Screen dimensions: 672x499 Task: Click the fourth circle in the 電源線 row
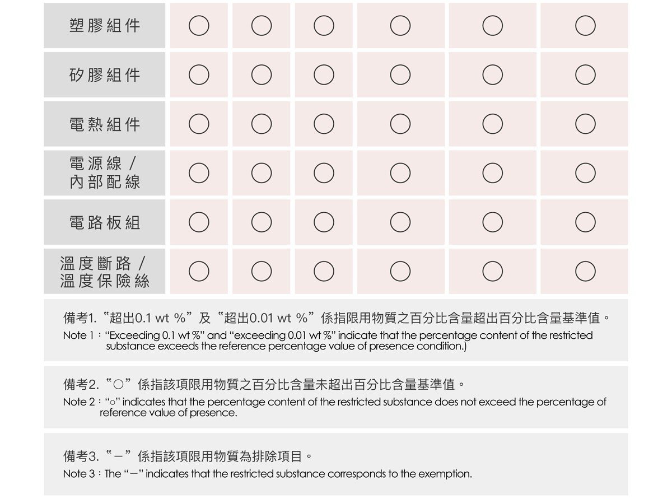coord(400,173)
